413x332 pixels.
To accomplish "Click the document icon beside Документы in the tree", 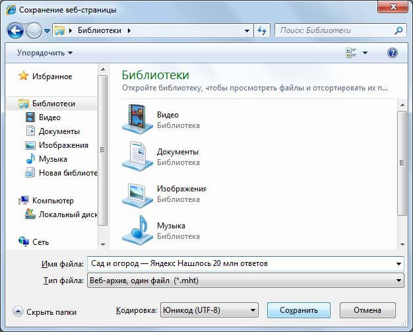I will 30,131.
